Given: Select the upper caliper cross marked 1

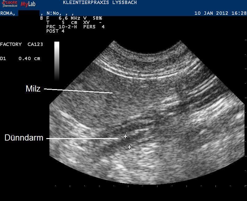Looking at the screenshot, I should 125,136.
